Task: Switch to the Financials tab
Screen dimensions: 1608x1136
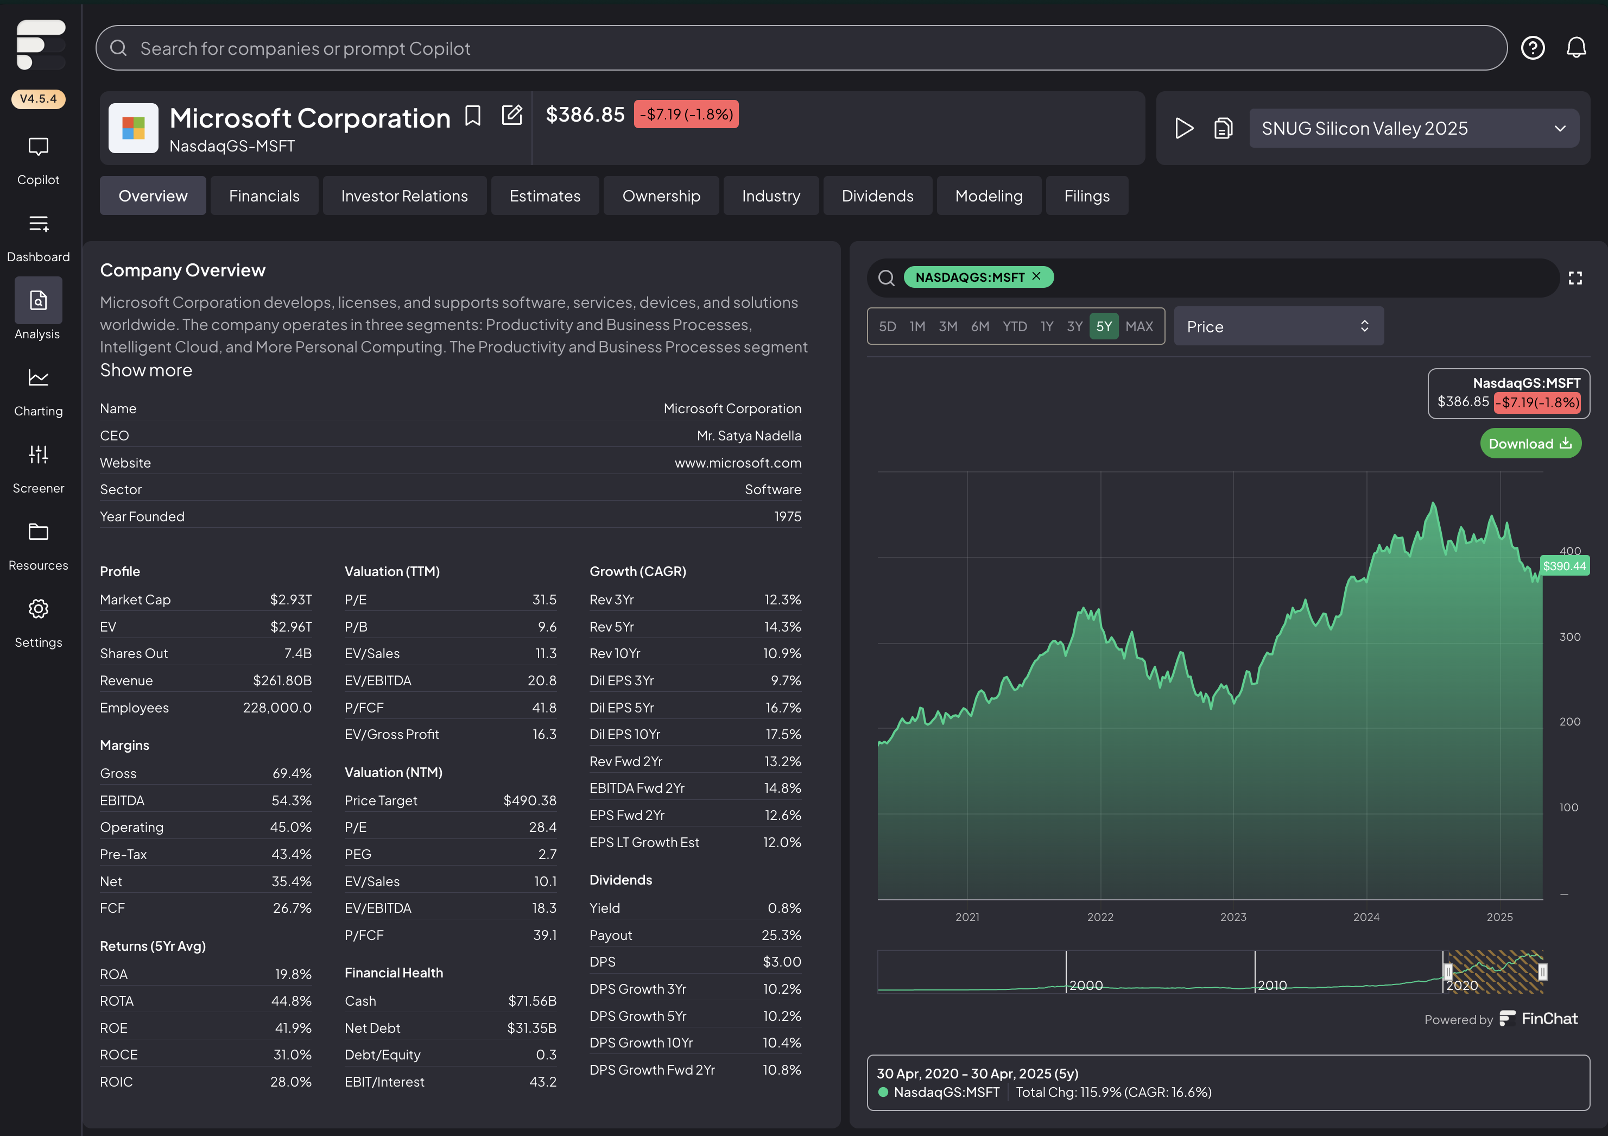Action: (264, 196)
